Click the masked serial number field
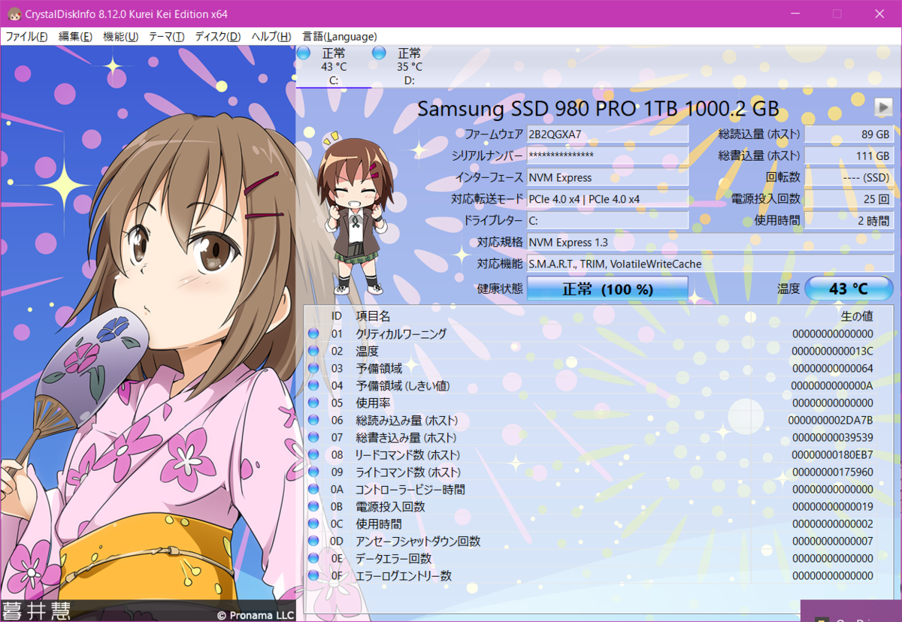The image size is (902, 622). pos(607,155)
